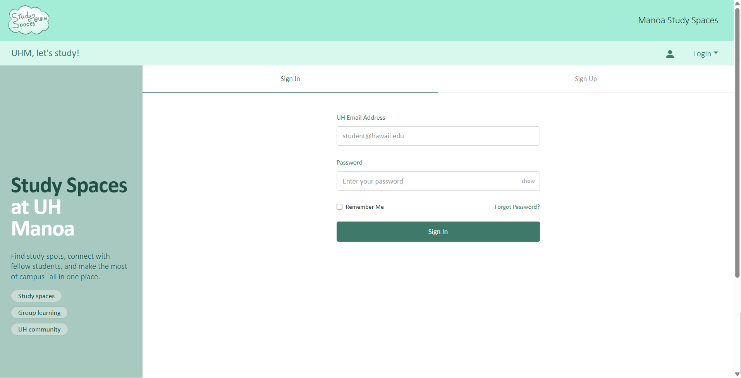Choose the UH community pill tag
Screen dimensions: 741x378
click(40, 329)
